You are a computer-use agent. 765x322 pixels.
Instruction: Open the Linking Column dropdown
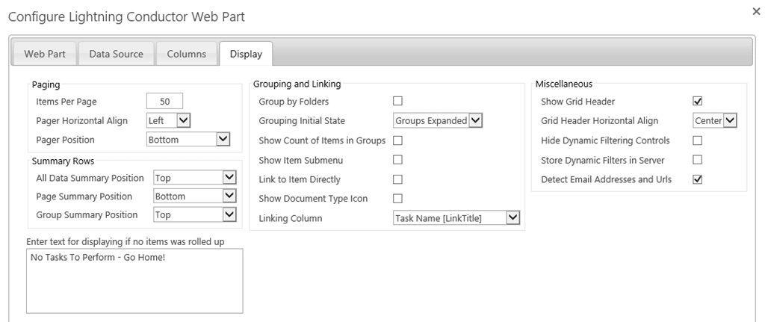click(456, 218)
